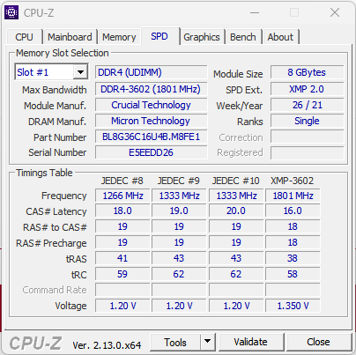Click the XMP-3602 tRAS value 38
Image resolution: width=356 pixels, height=355 pixels.
pos(293,258)
